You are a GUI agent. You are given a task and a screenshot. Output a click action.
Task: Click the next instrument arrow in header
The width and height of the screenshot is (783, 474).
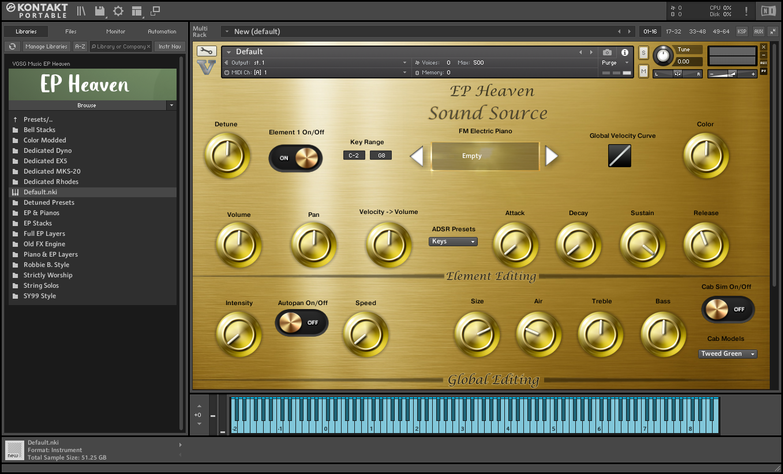(591, 52)
